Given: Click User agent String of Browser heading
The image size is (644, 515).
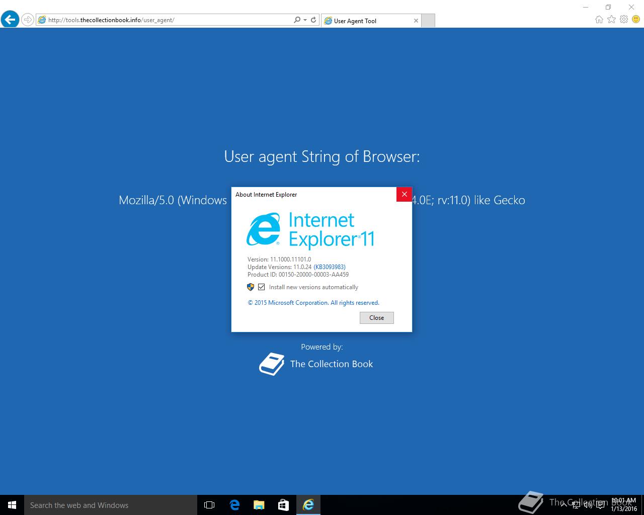Looking at the screenshot, I should (x=322, y=156).
